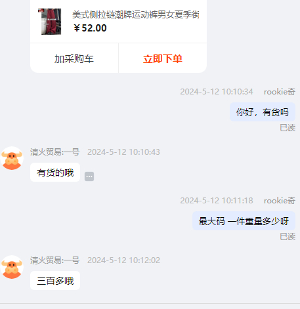The height and width of the screenshot is (309, 300).
Task: Click the 2024-5-12 10:12:02 timestamp
Action: click(x=123, y=260)
